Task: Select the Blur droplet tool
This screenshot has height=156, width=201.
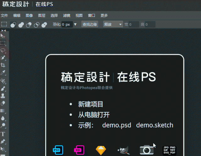Action: coord(3,118)
